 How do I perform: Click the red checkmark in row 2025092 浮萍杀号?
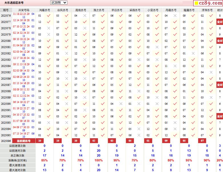click(211, 116)
